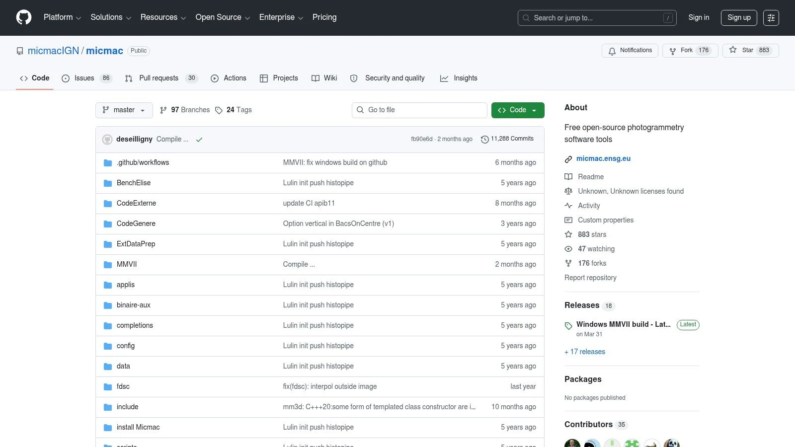The width and height of the screenshot is (795, 447).
Task: Click the folder icon for BenchElise
Action: point(108,183)
